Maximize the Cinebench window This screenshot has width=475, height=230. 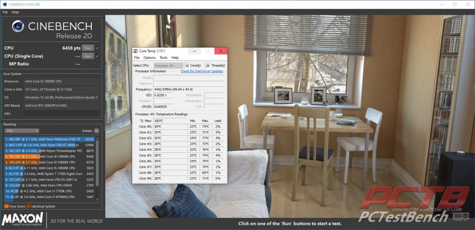pyautogui.click(x=455, y=4)
